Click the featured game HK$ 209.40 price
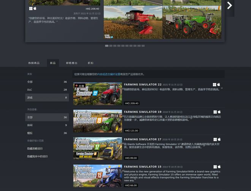Viewport: 251px width, 191px height. (x=92, y=9)
